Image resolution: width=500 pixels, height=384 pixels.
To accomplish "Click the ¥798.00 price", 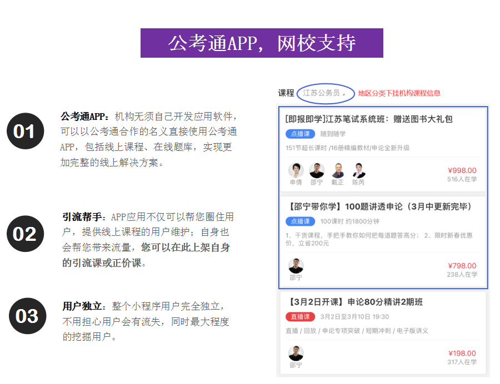I will (x=462, y=266).
